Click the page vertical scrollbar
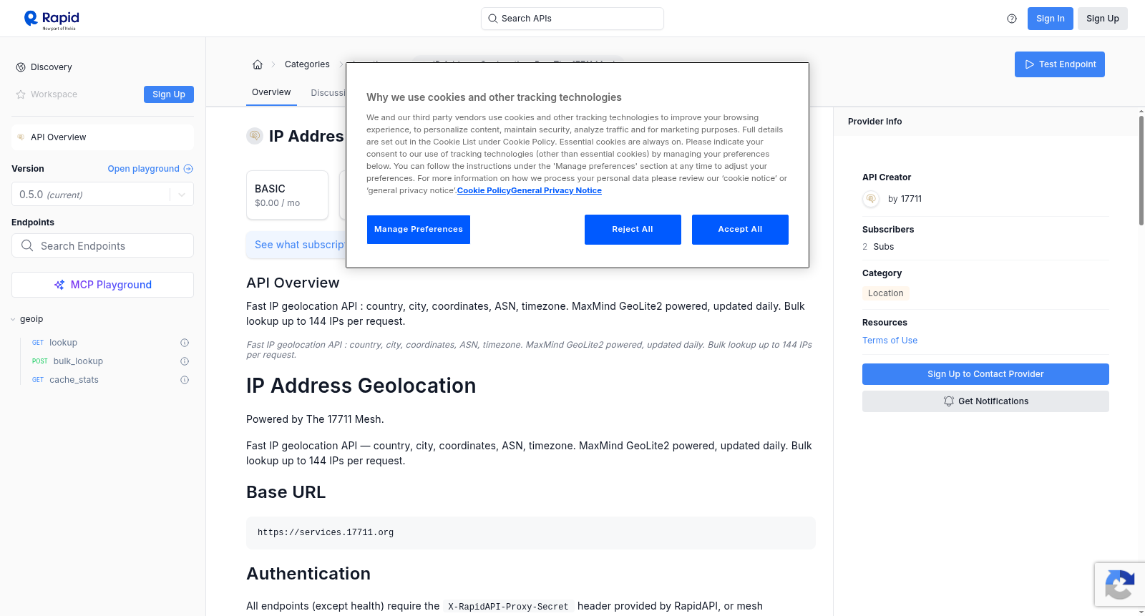This screenshot has height=616, width=1145. click(1141, 170)
